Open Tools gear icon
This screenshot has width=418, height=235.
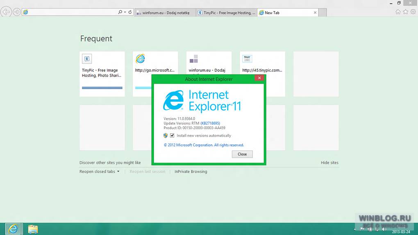[x=413, y=12]
